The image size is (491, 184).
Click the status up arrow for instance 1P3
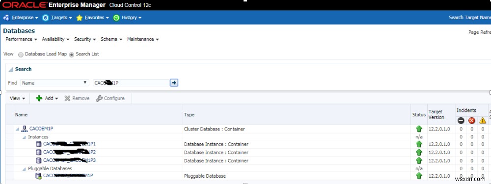point(419,160)
